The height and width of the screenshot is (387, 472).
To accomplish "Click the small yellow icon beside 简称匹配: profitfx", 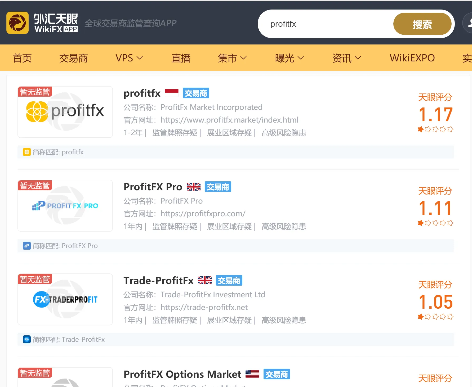I will pos(26,152).
